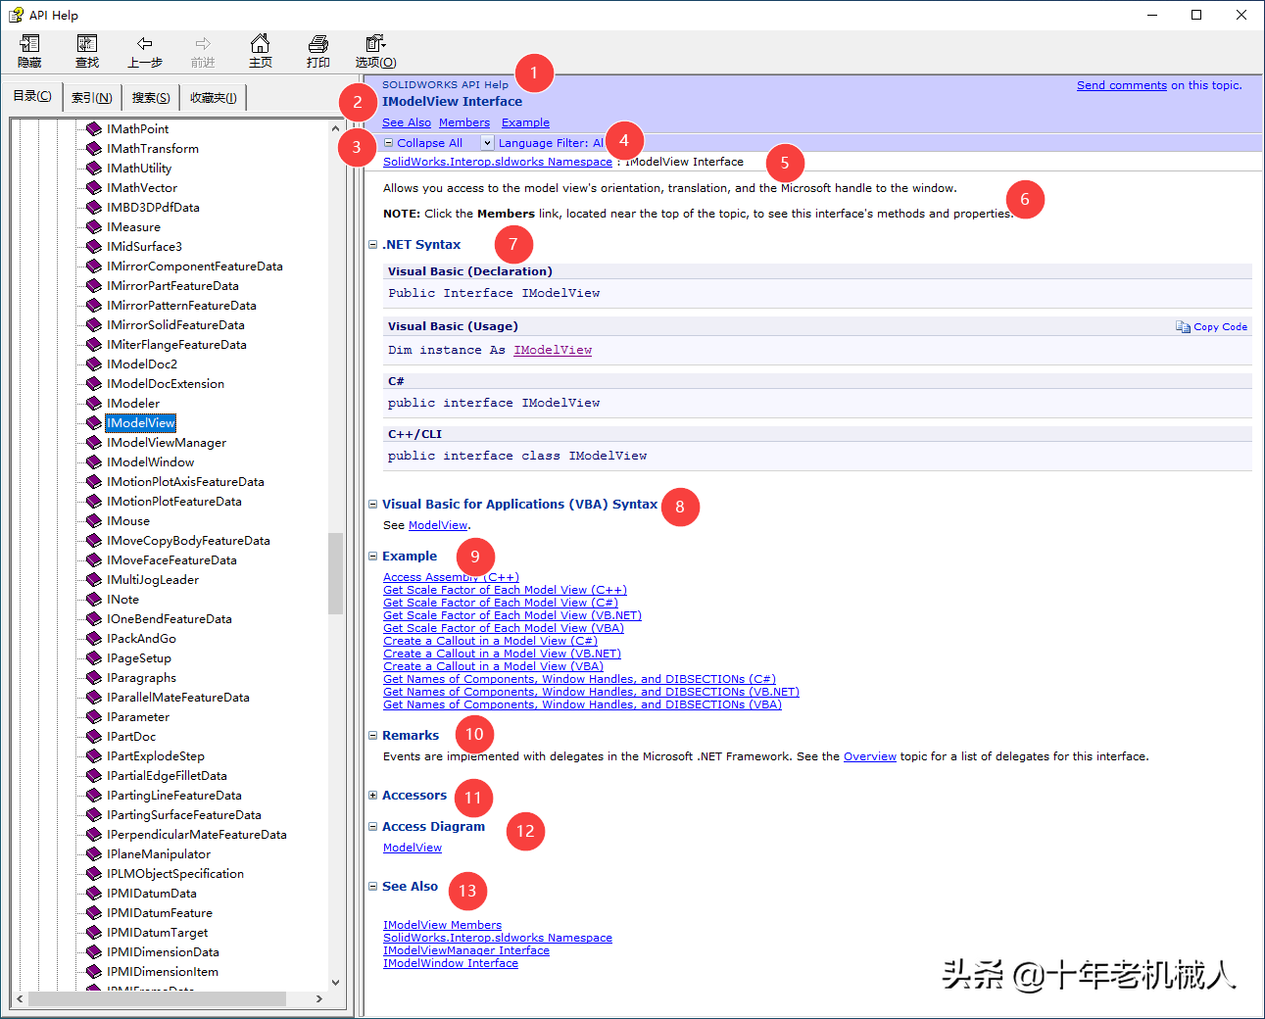
Task: Print topic using the 打印 icon
Action: click(318, 44)
